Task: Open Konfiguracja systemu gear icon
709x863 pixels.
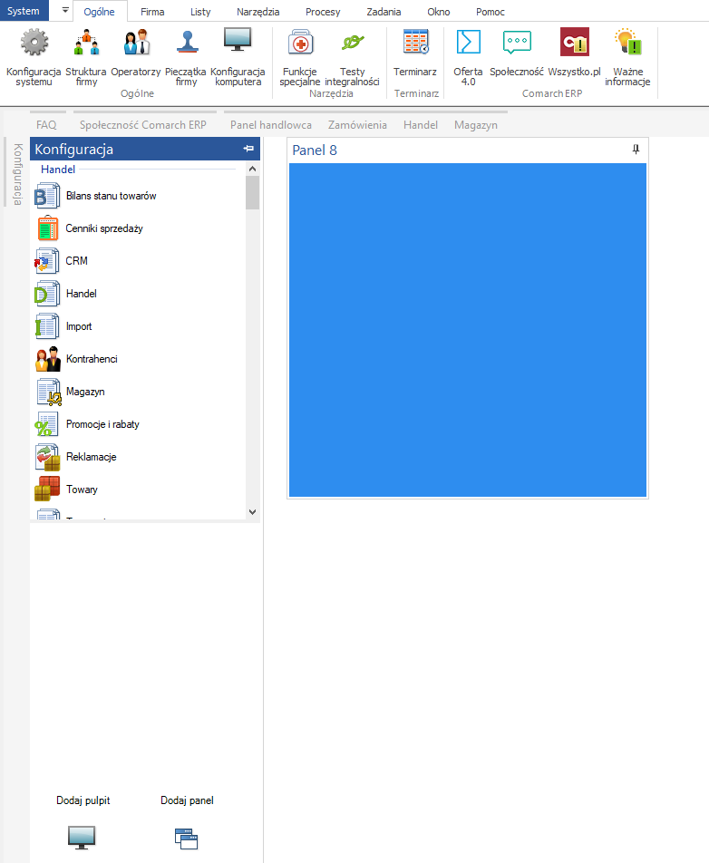Action: tap(34, 43)
